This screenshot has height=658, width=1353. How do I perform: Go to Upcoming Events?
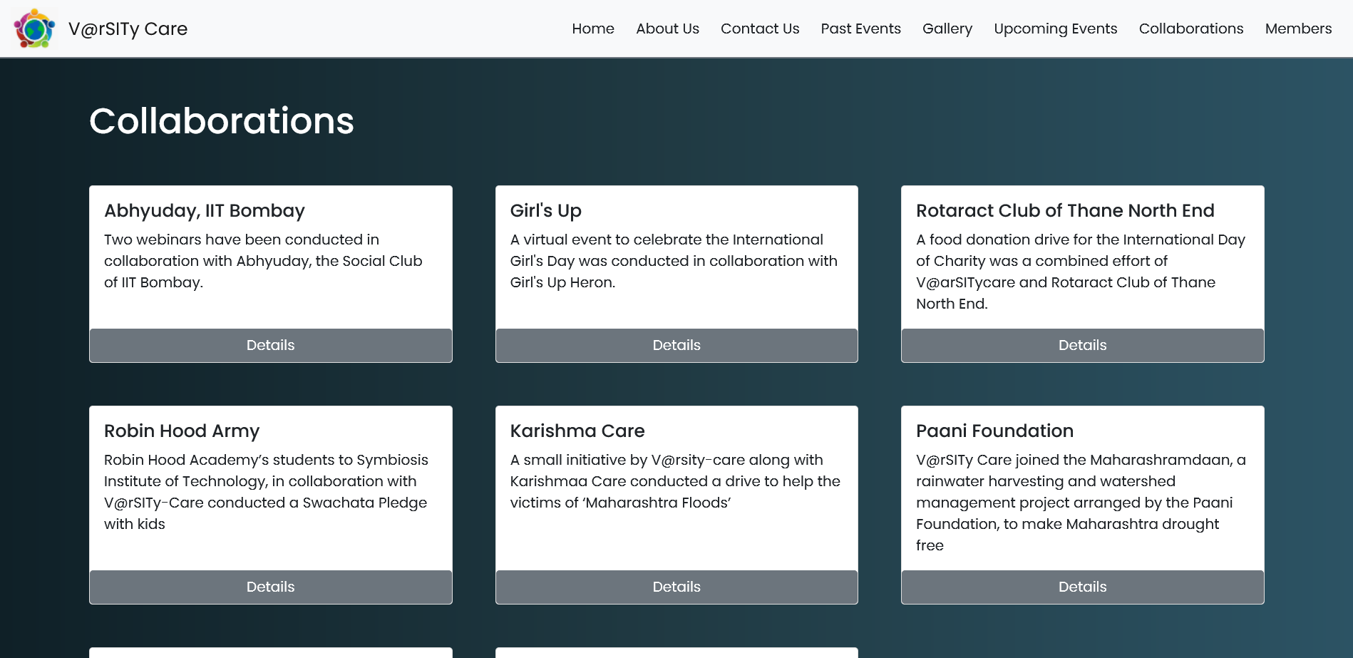click(x=1056, y=29)
